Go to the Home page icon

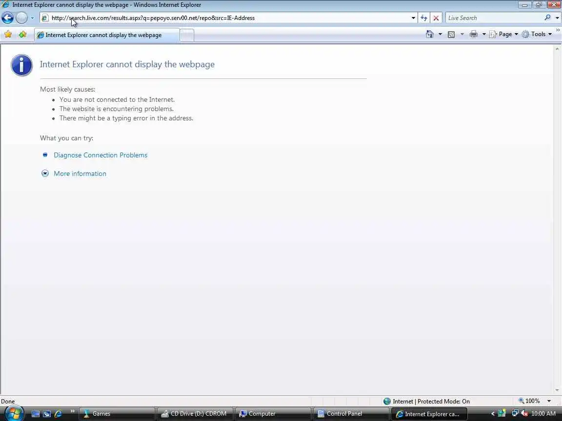[x=430, y=34]
